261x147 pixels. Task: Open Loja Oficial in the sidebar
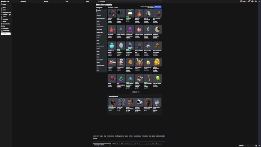[x=5, y=28]
